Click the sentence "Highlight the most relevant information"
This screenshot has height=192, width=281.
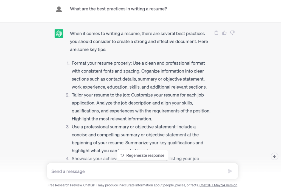pyautogui.click(x=112, y=119)
